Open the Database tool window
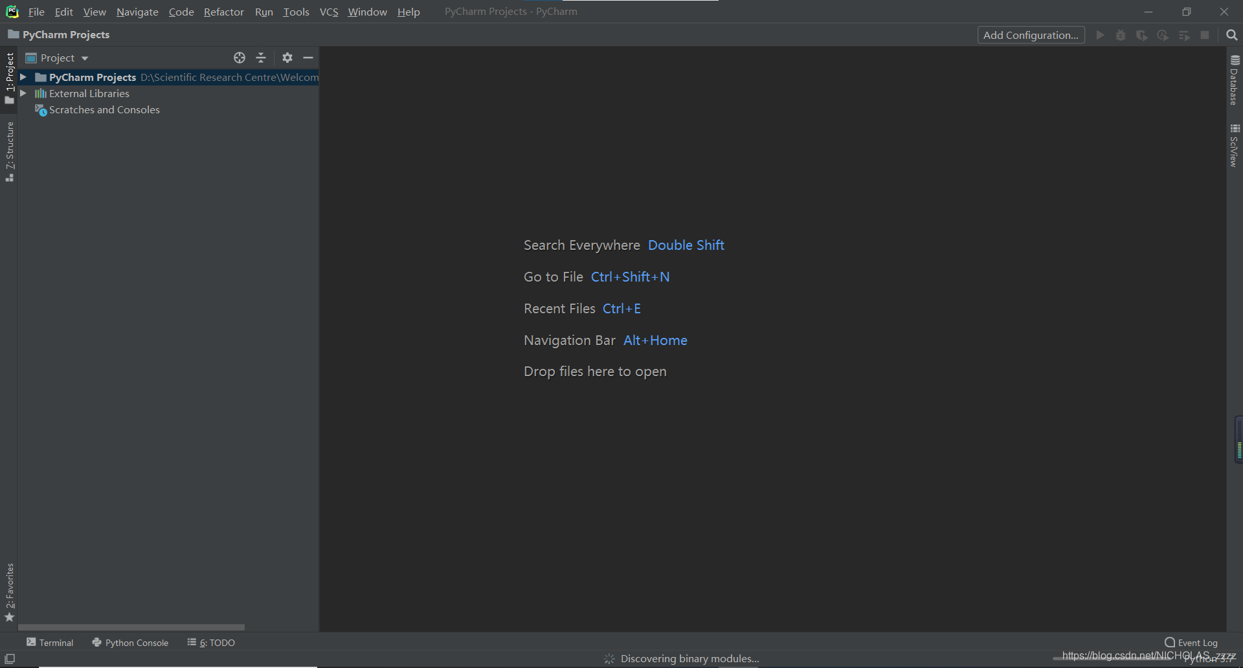1243x668 pixels. pos(1235,80)
